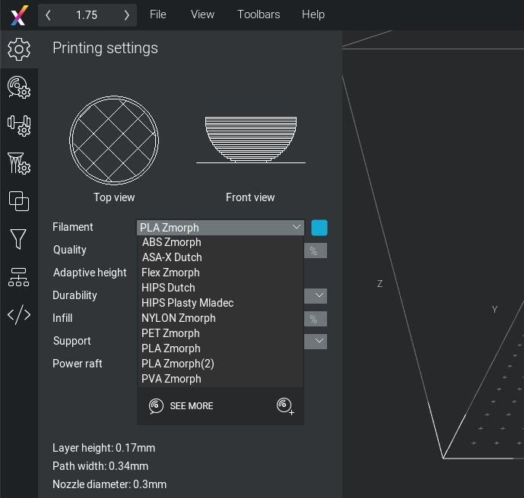Image resolution: width=524 pixels, height=498 pixels.
Task: Open the hierarchy tree icon
Action: [x=19, y=277]
